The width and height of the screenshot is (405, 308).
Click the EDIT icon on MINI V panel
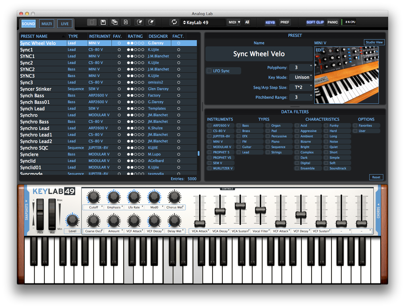click(320, 50)
